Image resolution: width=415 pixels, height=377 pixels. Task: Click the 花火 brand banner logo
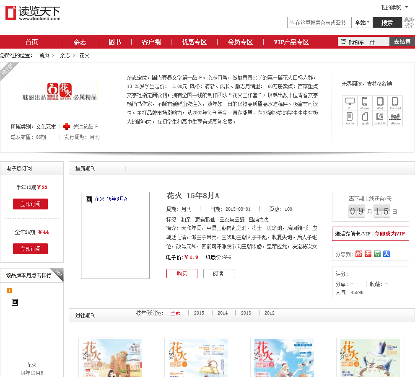(60, 92)
